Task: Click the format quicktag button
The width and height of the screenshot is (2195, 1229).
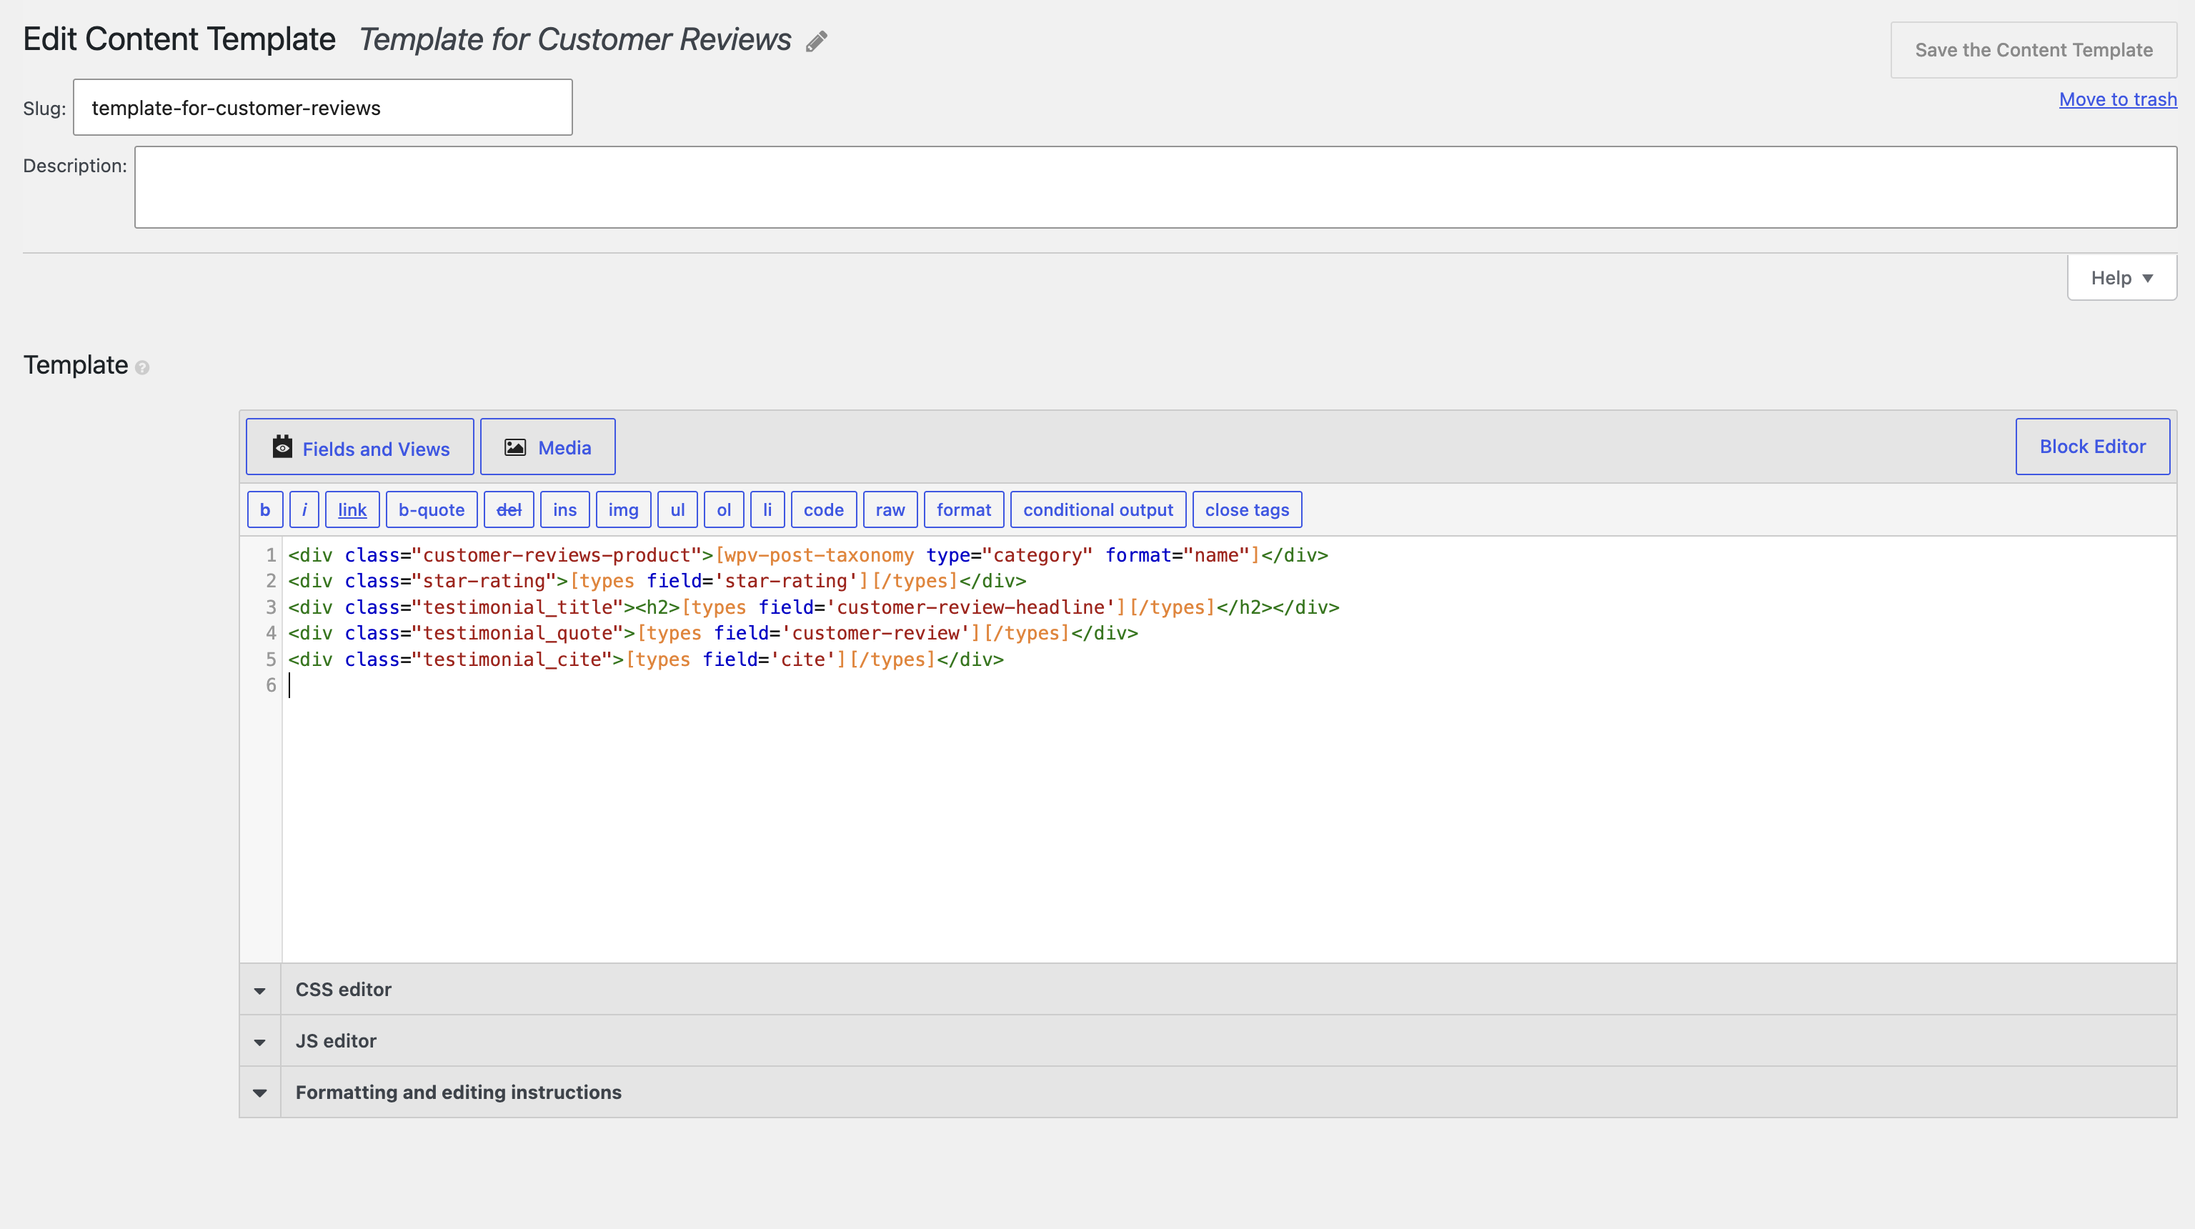Action: click(964, 509)
